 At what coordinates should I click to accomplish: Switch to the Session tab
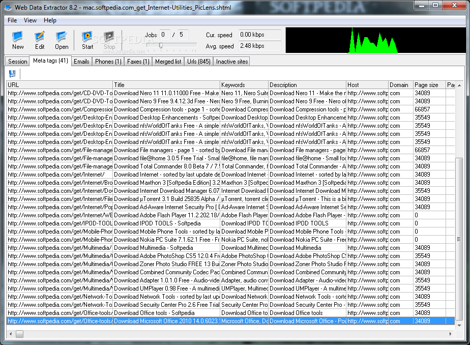tap(17, 62)
